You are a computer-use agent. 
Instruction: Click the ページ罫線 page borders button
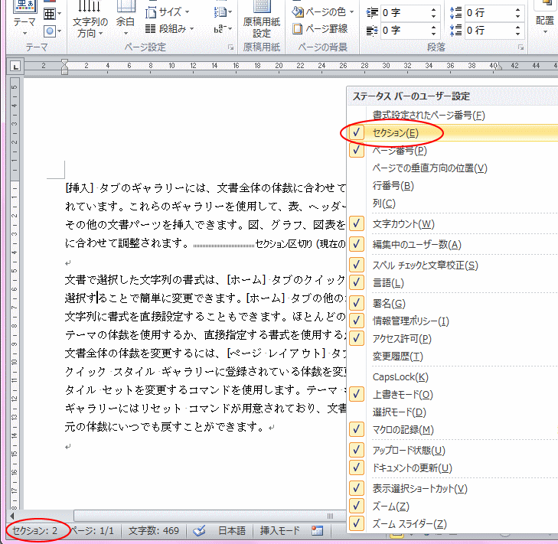[x=320, y=28]
